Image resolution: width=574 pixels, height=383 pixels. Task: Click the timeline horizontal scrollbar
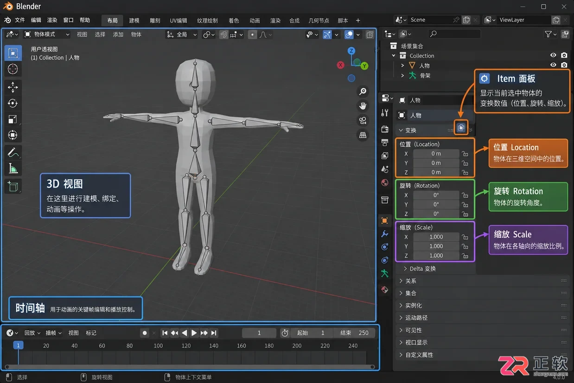(190, 367)
